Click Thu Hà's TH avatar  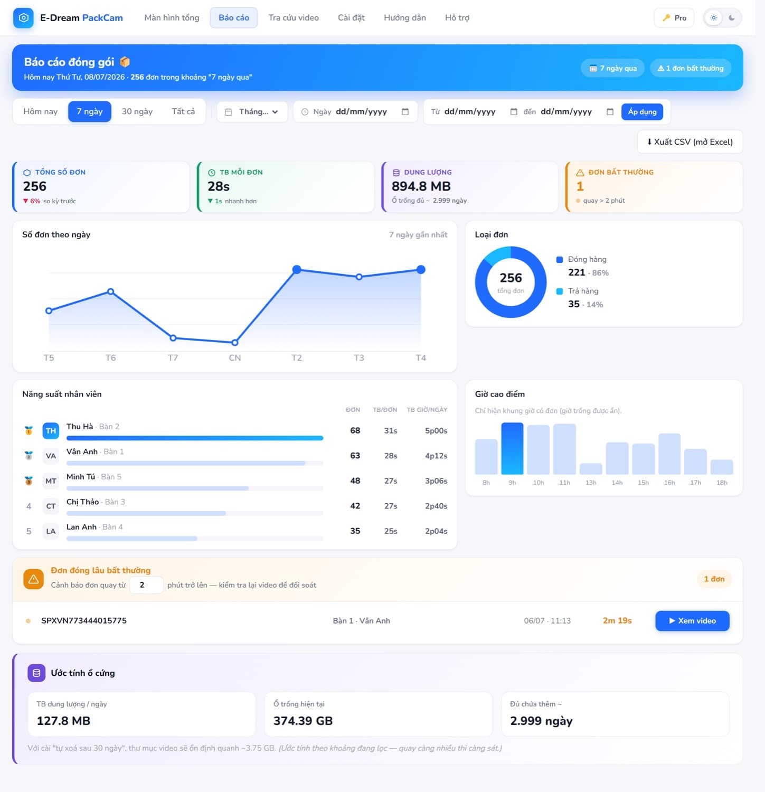click(x=51, y=431)
